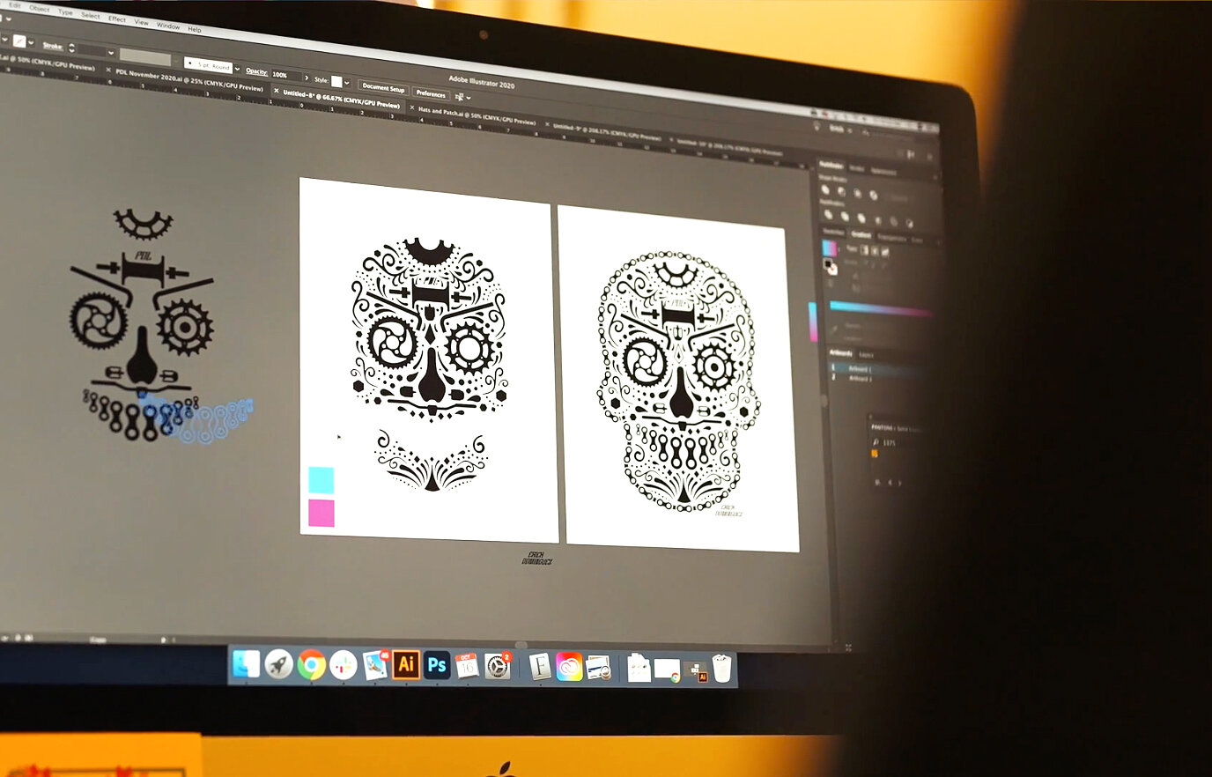
Task: Click the Preferences button
Action: coord(431,94)
